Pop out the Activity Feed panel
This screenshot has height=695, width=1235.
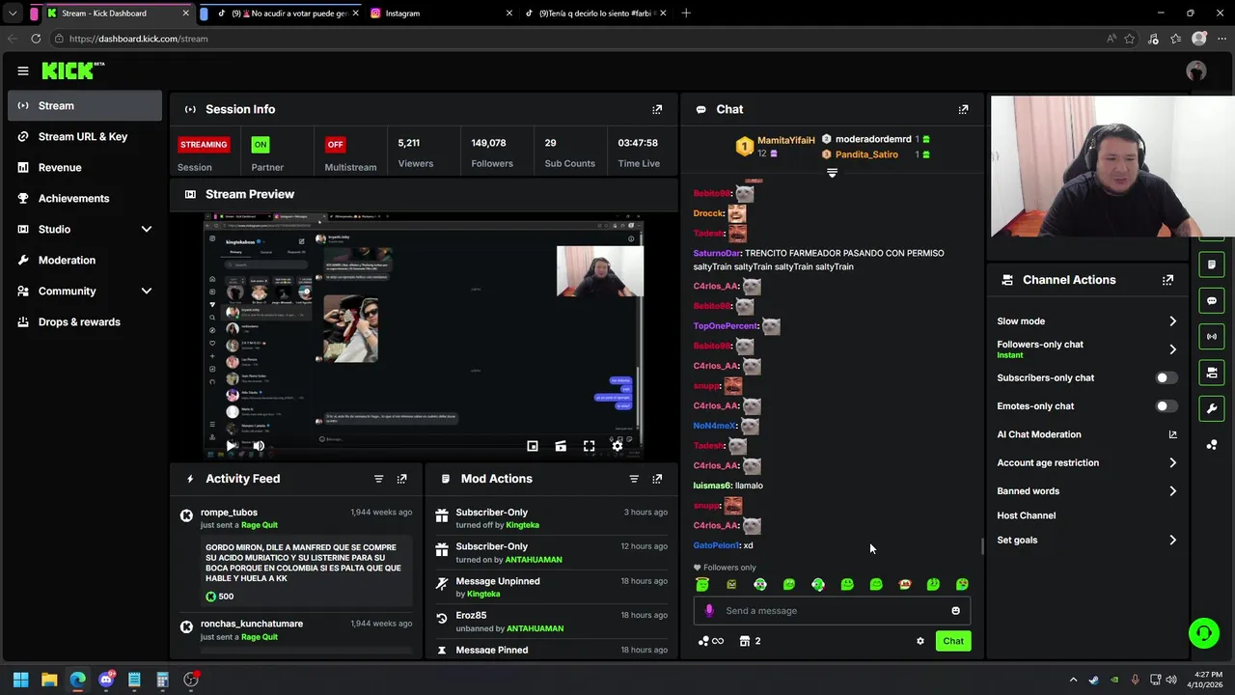pos(402,479)
